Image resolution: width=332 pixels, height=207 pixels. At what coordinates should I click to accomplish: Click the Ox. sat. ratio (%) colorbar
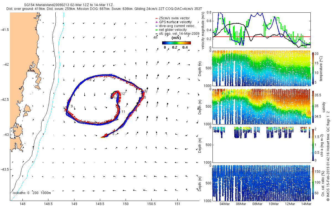[313, 183]
